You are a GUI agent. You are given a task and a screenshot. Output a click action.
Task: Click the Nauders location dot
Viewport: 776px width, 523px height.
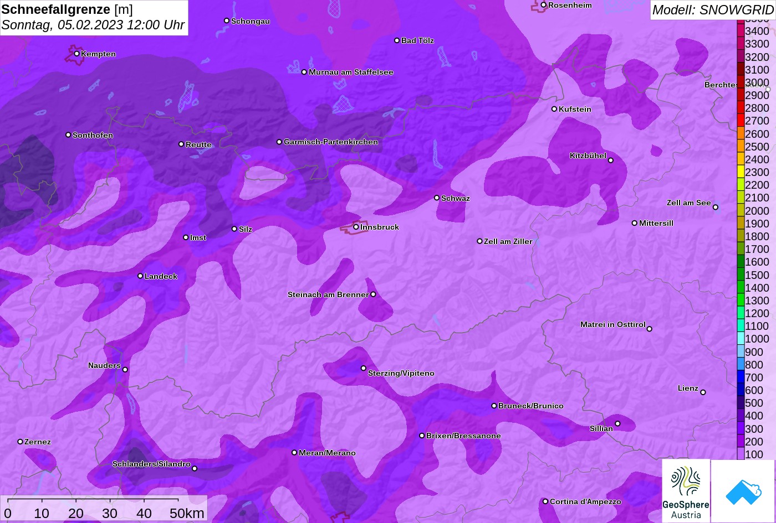[x=125, y=370]
